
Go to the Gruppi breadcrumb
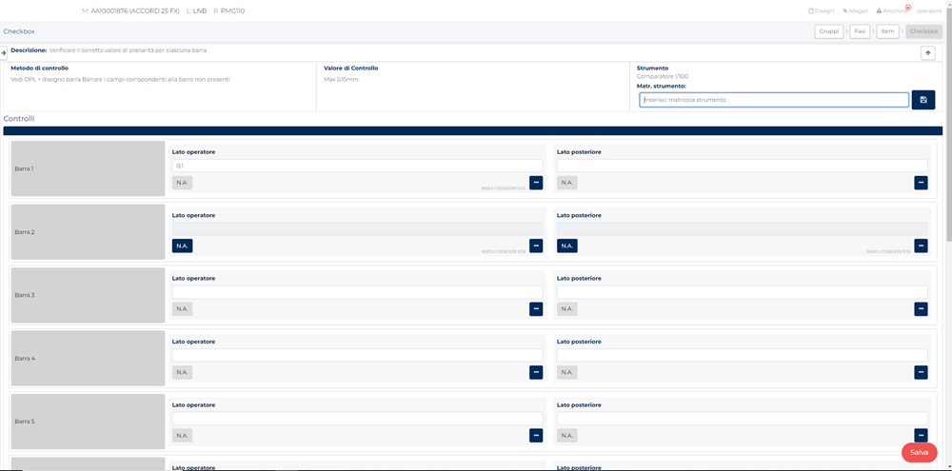(x=829, y=31)
